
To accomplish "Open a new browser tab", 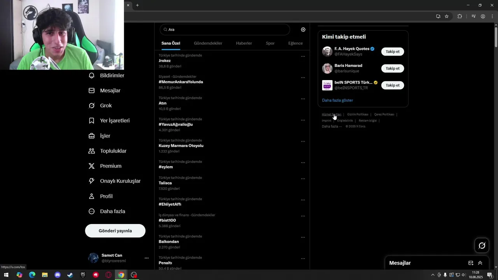I will [137, 5].
